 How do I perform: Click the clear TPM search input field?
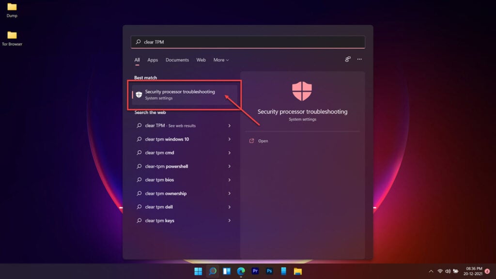[x=248, y=42]
